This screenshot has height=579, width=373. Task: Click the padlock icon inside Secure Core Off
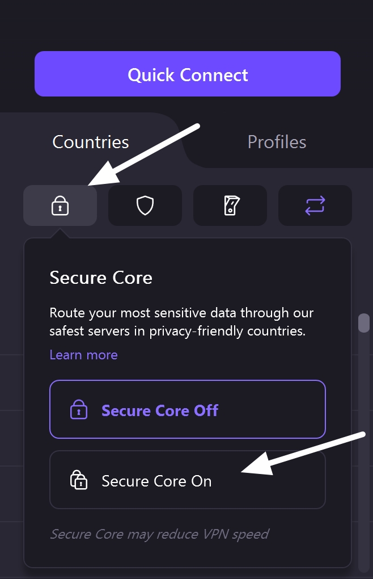point(79,409)
